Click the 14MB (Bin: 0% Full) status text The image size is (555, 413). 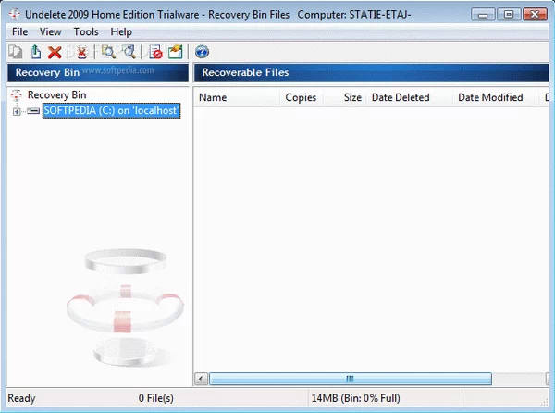click(356, 398)
